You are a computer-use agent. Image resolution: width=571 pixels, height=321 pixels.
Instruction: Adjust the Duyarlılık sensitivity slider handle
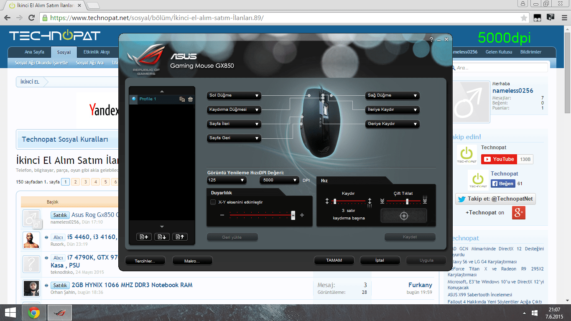pyautogui.click(x=293, y=215)
